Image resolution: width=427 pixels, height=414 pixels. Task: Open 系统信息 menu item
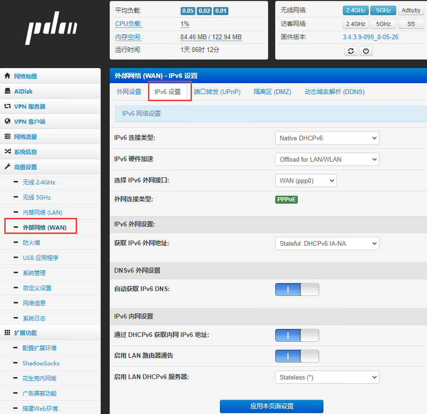(50, 152)
